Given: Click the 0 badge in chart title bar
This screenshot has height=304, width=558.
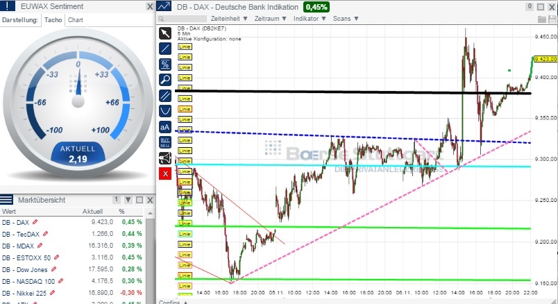Looking at the screenshot, I should click(x=530, y=6).
